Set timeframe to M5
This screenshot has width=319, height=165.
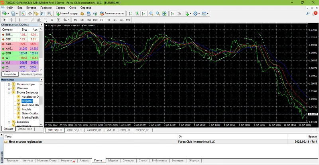tap(82, 20)
